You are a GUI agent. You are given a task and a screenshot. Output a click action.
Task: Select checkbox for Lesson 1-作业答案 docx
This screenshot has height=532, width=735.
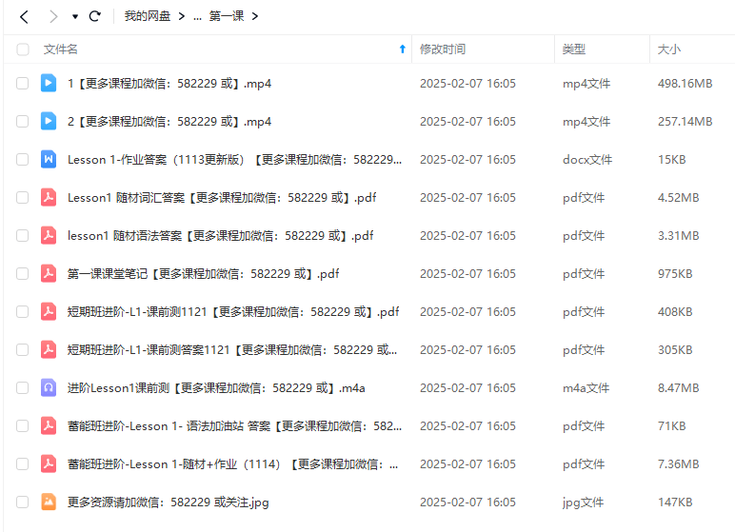[23, 159]
